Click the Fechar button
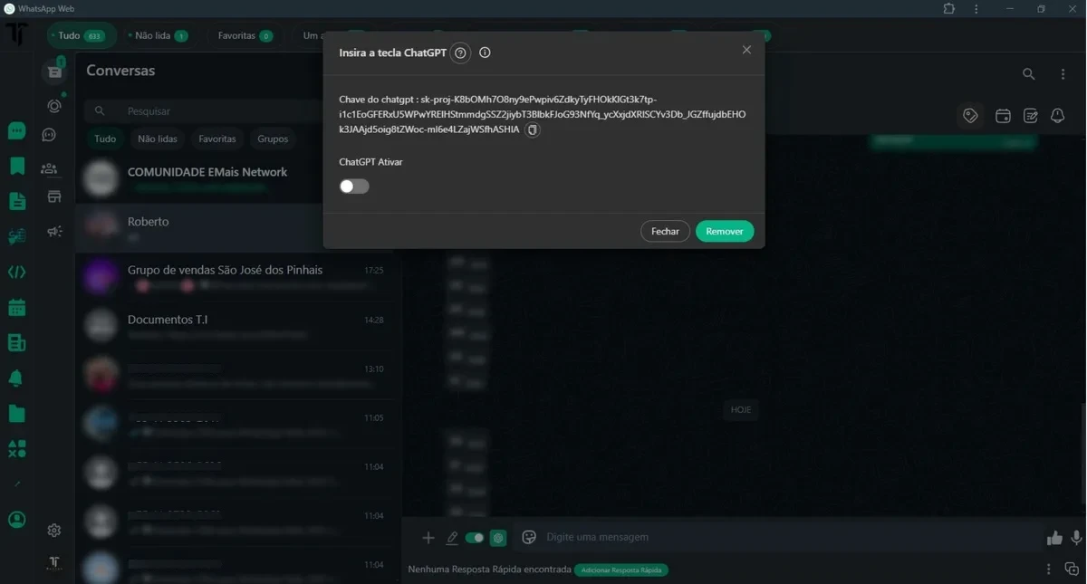The image size is (1087, 584). (665, 232)
